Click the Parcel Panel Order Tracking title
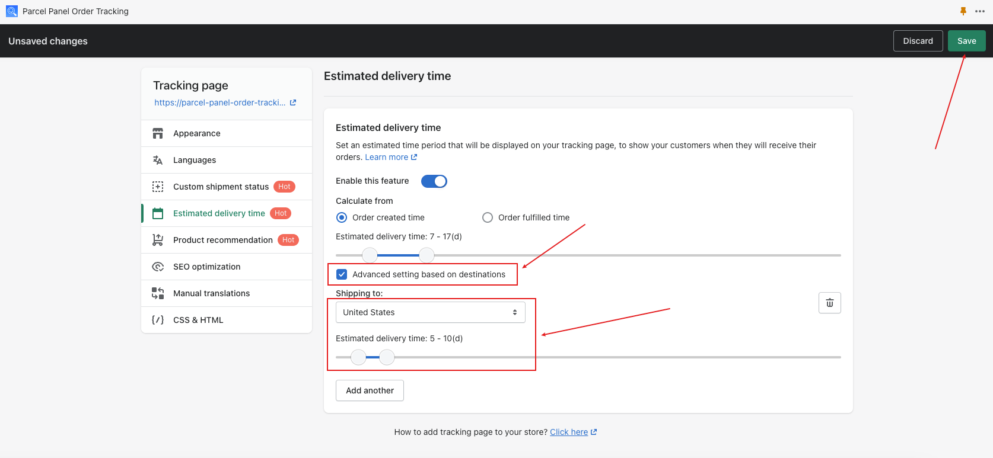The height and width of the screenshot is (458, 993). point(75,11)
